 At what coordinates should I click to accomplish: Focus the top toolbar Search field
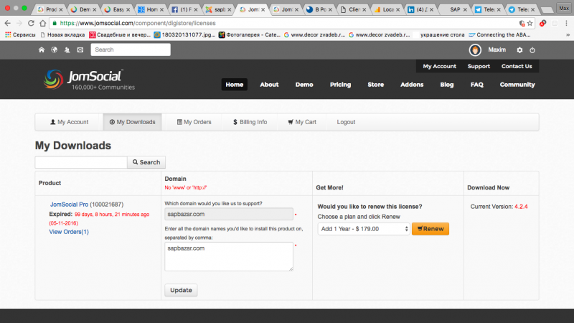pyautogui.click(x=131, y=50)
